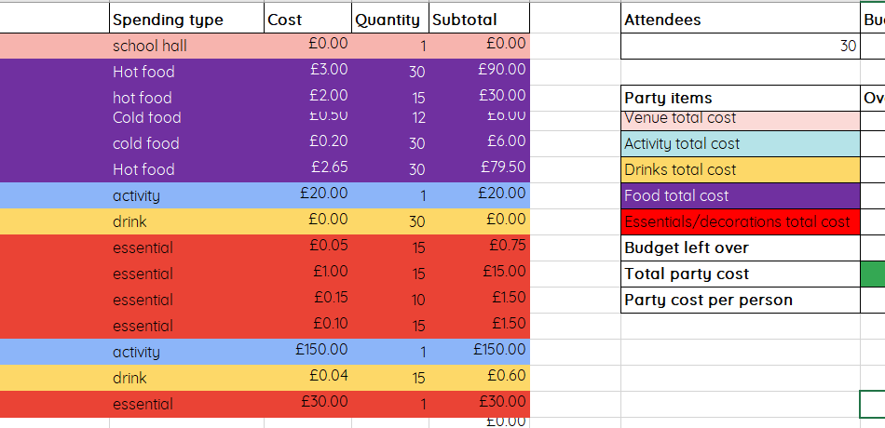The width and height of the screenshot is (885, 428).
Task: Click the Cost column header cell
Action: [x=306, y=20]
